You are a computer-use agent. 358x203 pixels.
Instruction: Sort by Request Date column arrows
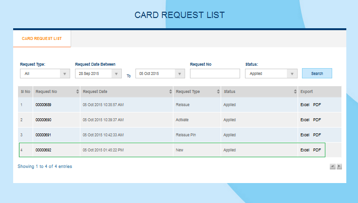[x=170, y=92]
